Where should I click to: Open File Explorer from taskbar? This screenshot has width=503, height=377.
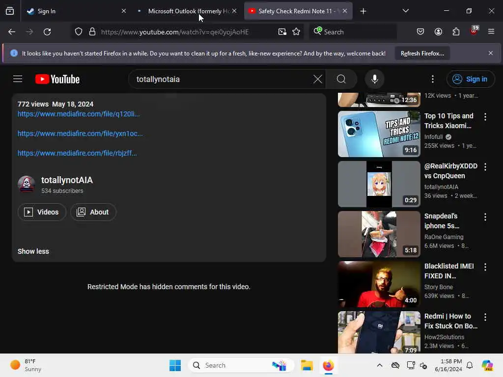pyautogui.click(x=307, y=365)
